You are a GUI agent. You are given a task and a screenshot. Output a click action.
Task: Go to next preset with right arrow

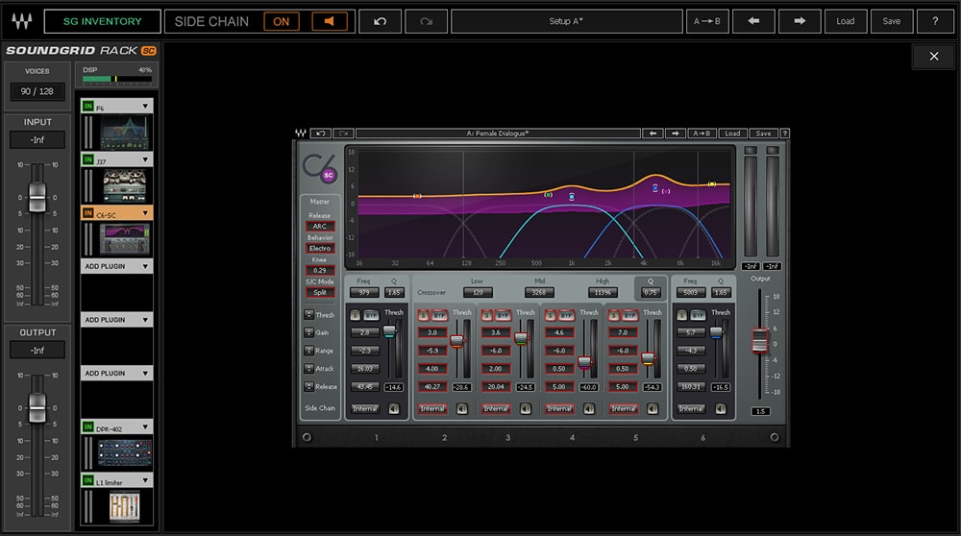click(x=800, y=21)
